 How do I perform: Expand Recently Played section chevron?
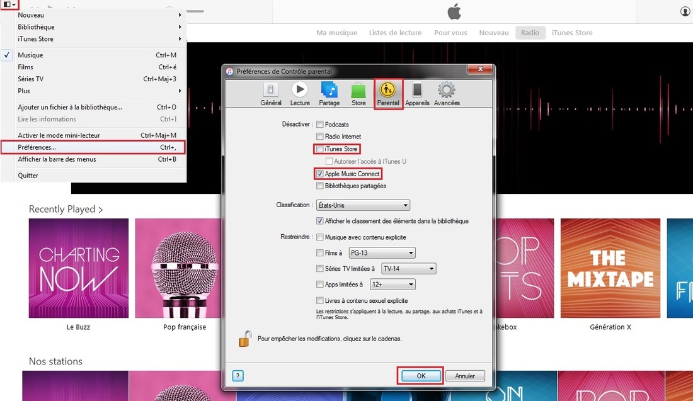(101, 210)
